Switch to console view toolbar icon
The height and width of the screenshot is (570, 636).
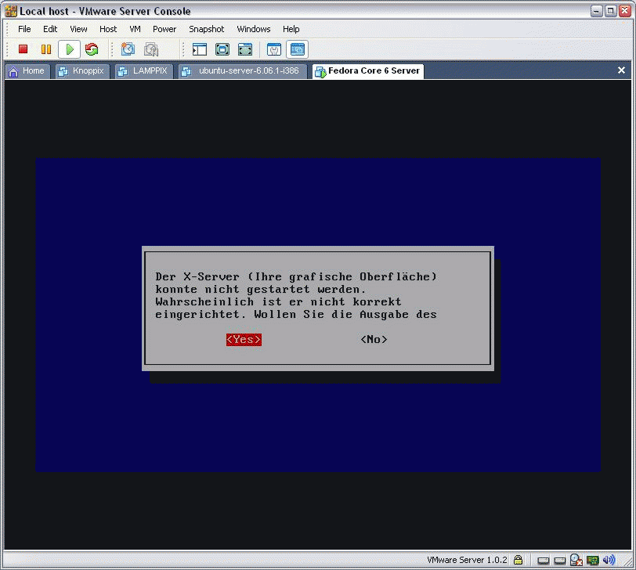point(298,49)
